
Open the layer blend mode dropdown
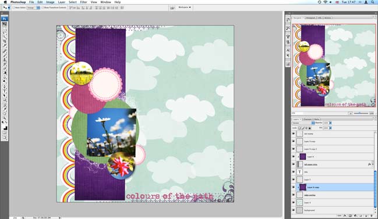(x=303, y=123)
